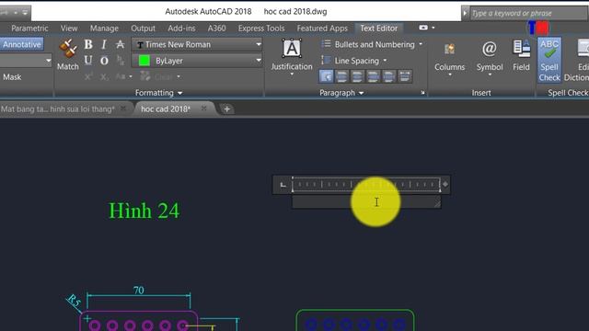This screenshot has height=331, width=589.
Task: Switch to Mat bang ta... drawing tab
Action: [x=58, y=108]
